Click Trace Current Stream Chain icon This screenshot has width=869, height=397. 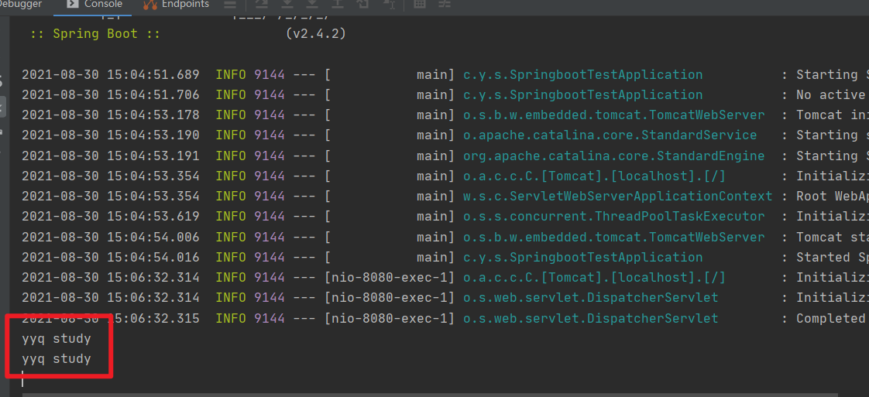tap(445, 4)
